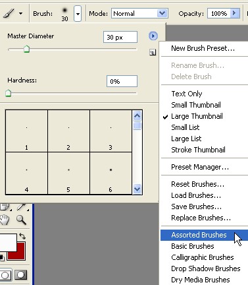This screenshot has width=248, height=285.
Task: Click the Hardness slider handle
Action: click(8, 93)
